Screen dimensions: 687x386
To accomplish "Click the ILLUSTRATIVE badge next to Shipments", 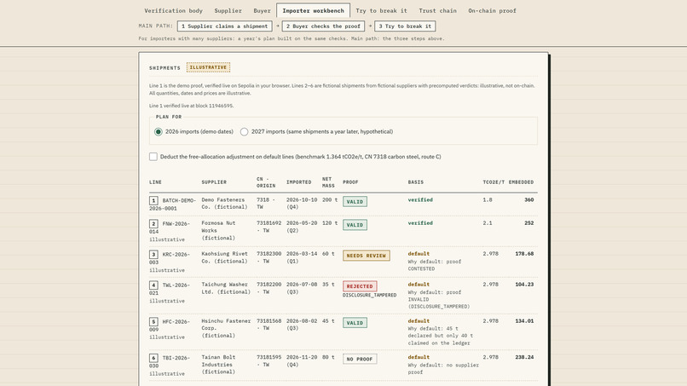I will (208, 67).
